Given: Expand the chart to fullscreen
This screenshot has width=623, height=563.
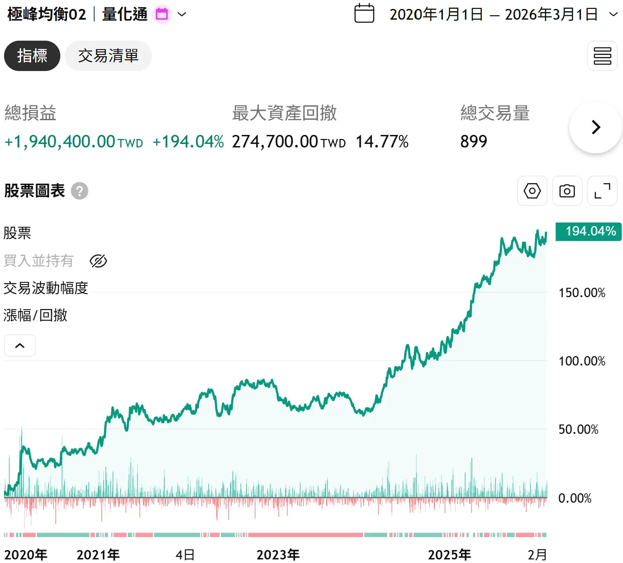Looking at the screenshot, I should [602, 191].
